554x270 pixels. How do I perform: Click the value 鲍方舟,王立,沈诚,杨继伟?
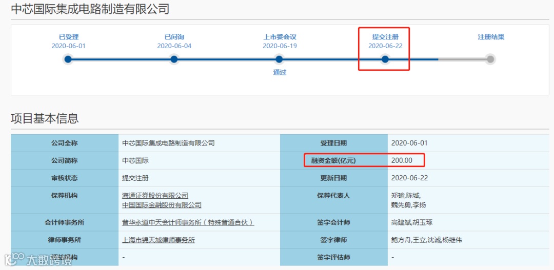(x=427, y=240)
